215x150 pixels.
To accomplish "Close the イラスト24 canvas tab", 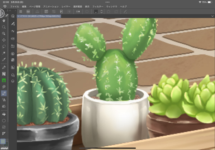I will 19,16.
